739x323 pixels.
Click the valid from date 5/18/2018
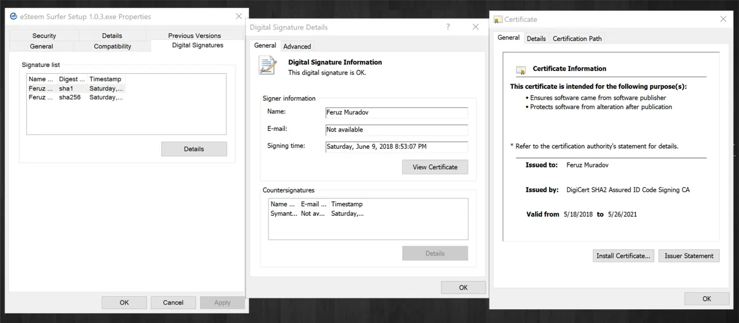[x=577, y=214]
